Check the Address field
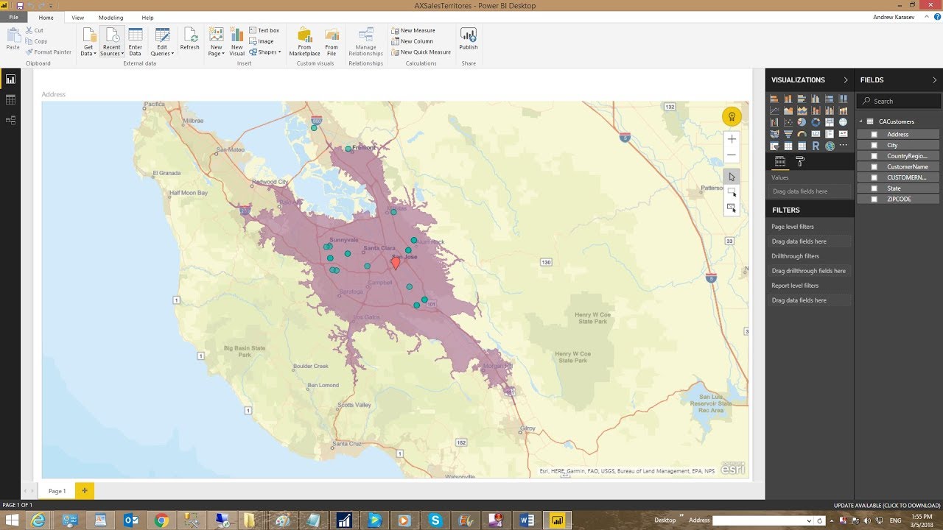 click(x=874, y=134)
